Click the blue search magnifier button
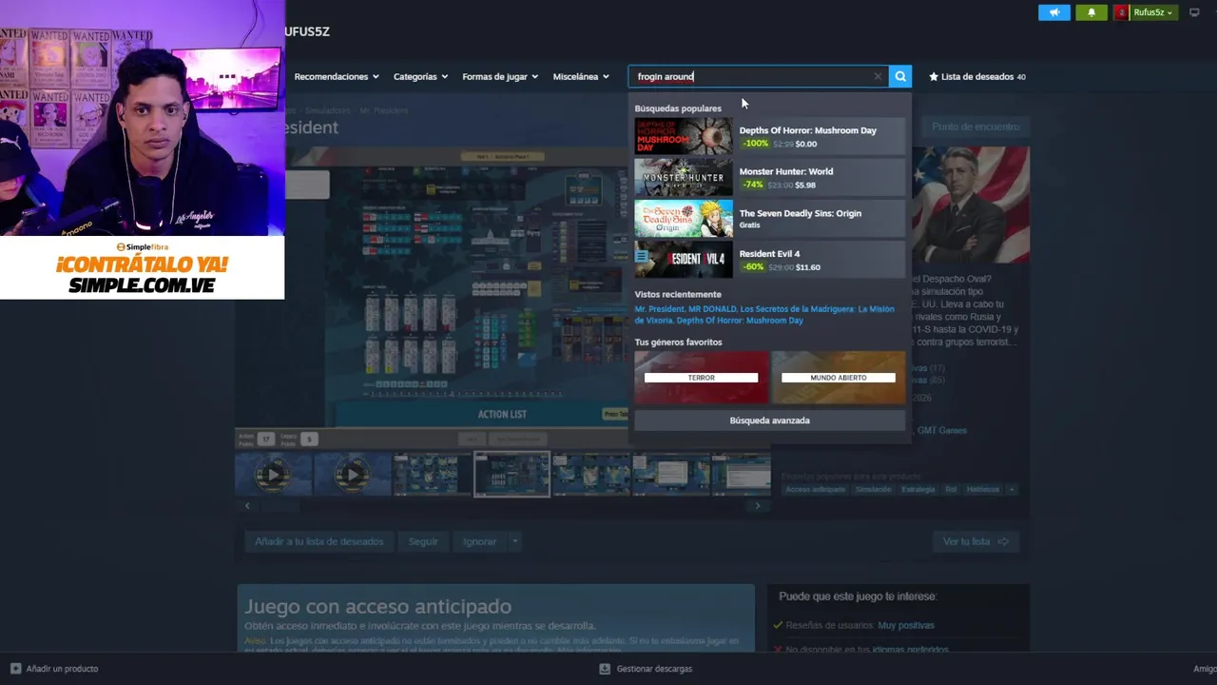Viewport: 1217px width, 685px height. point(900,76)
